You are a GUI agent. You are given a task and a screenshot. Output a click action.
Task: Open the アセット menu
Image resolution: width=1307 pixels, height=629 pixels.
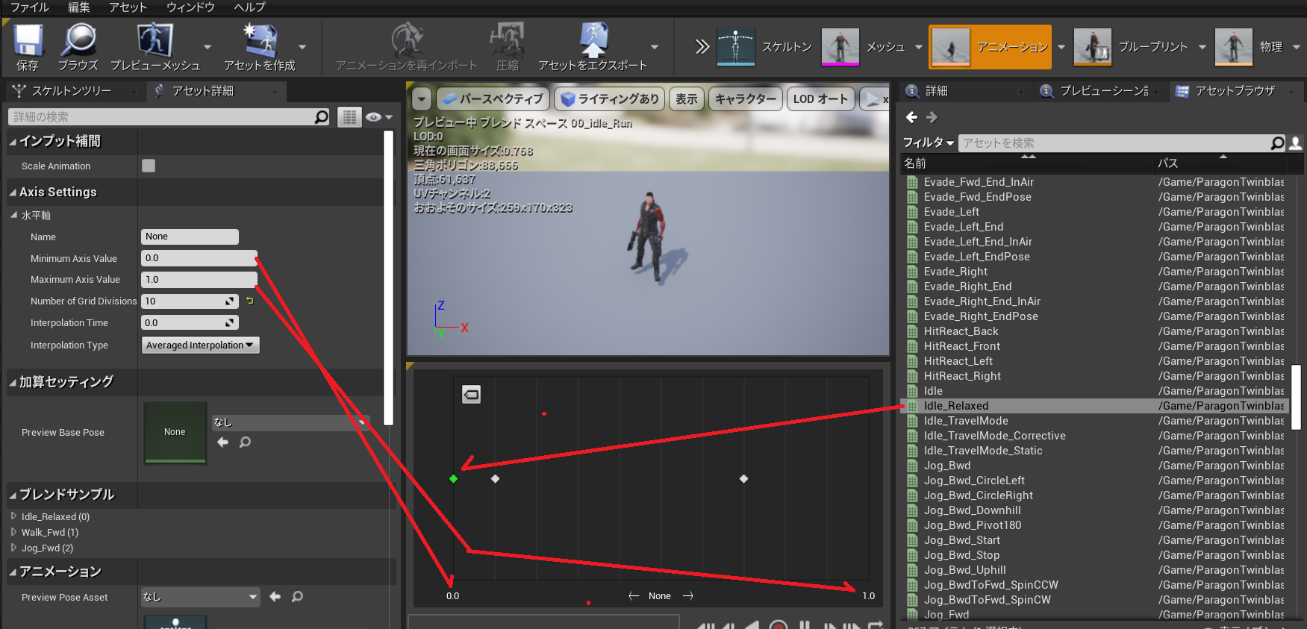[x=128, y=7]
